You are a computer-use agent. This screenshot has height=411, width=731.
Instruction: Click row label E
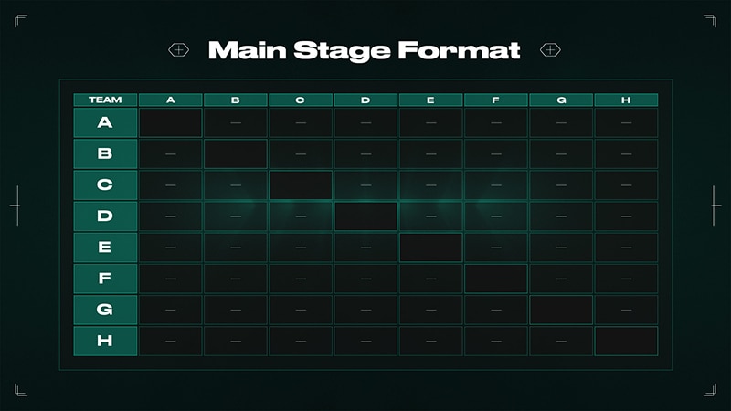tap(105, 248)
